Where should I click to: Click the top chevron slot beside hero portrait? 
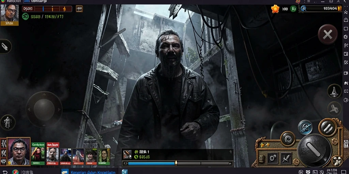(x=3, y=144)
